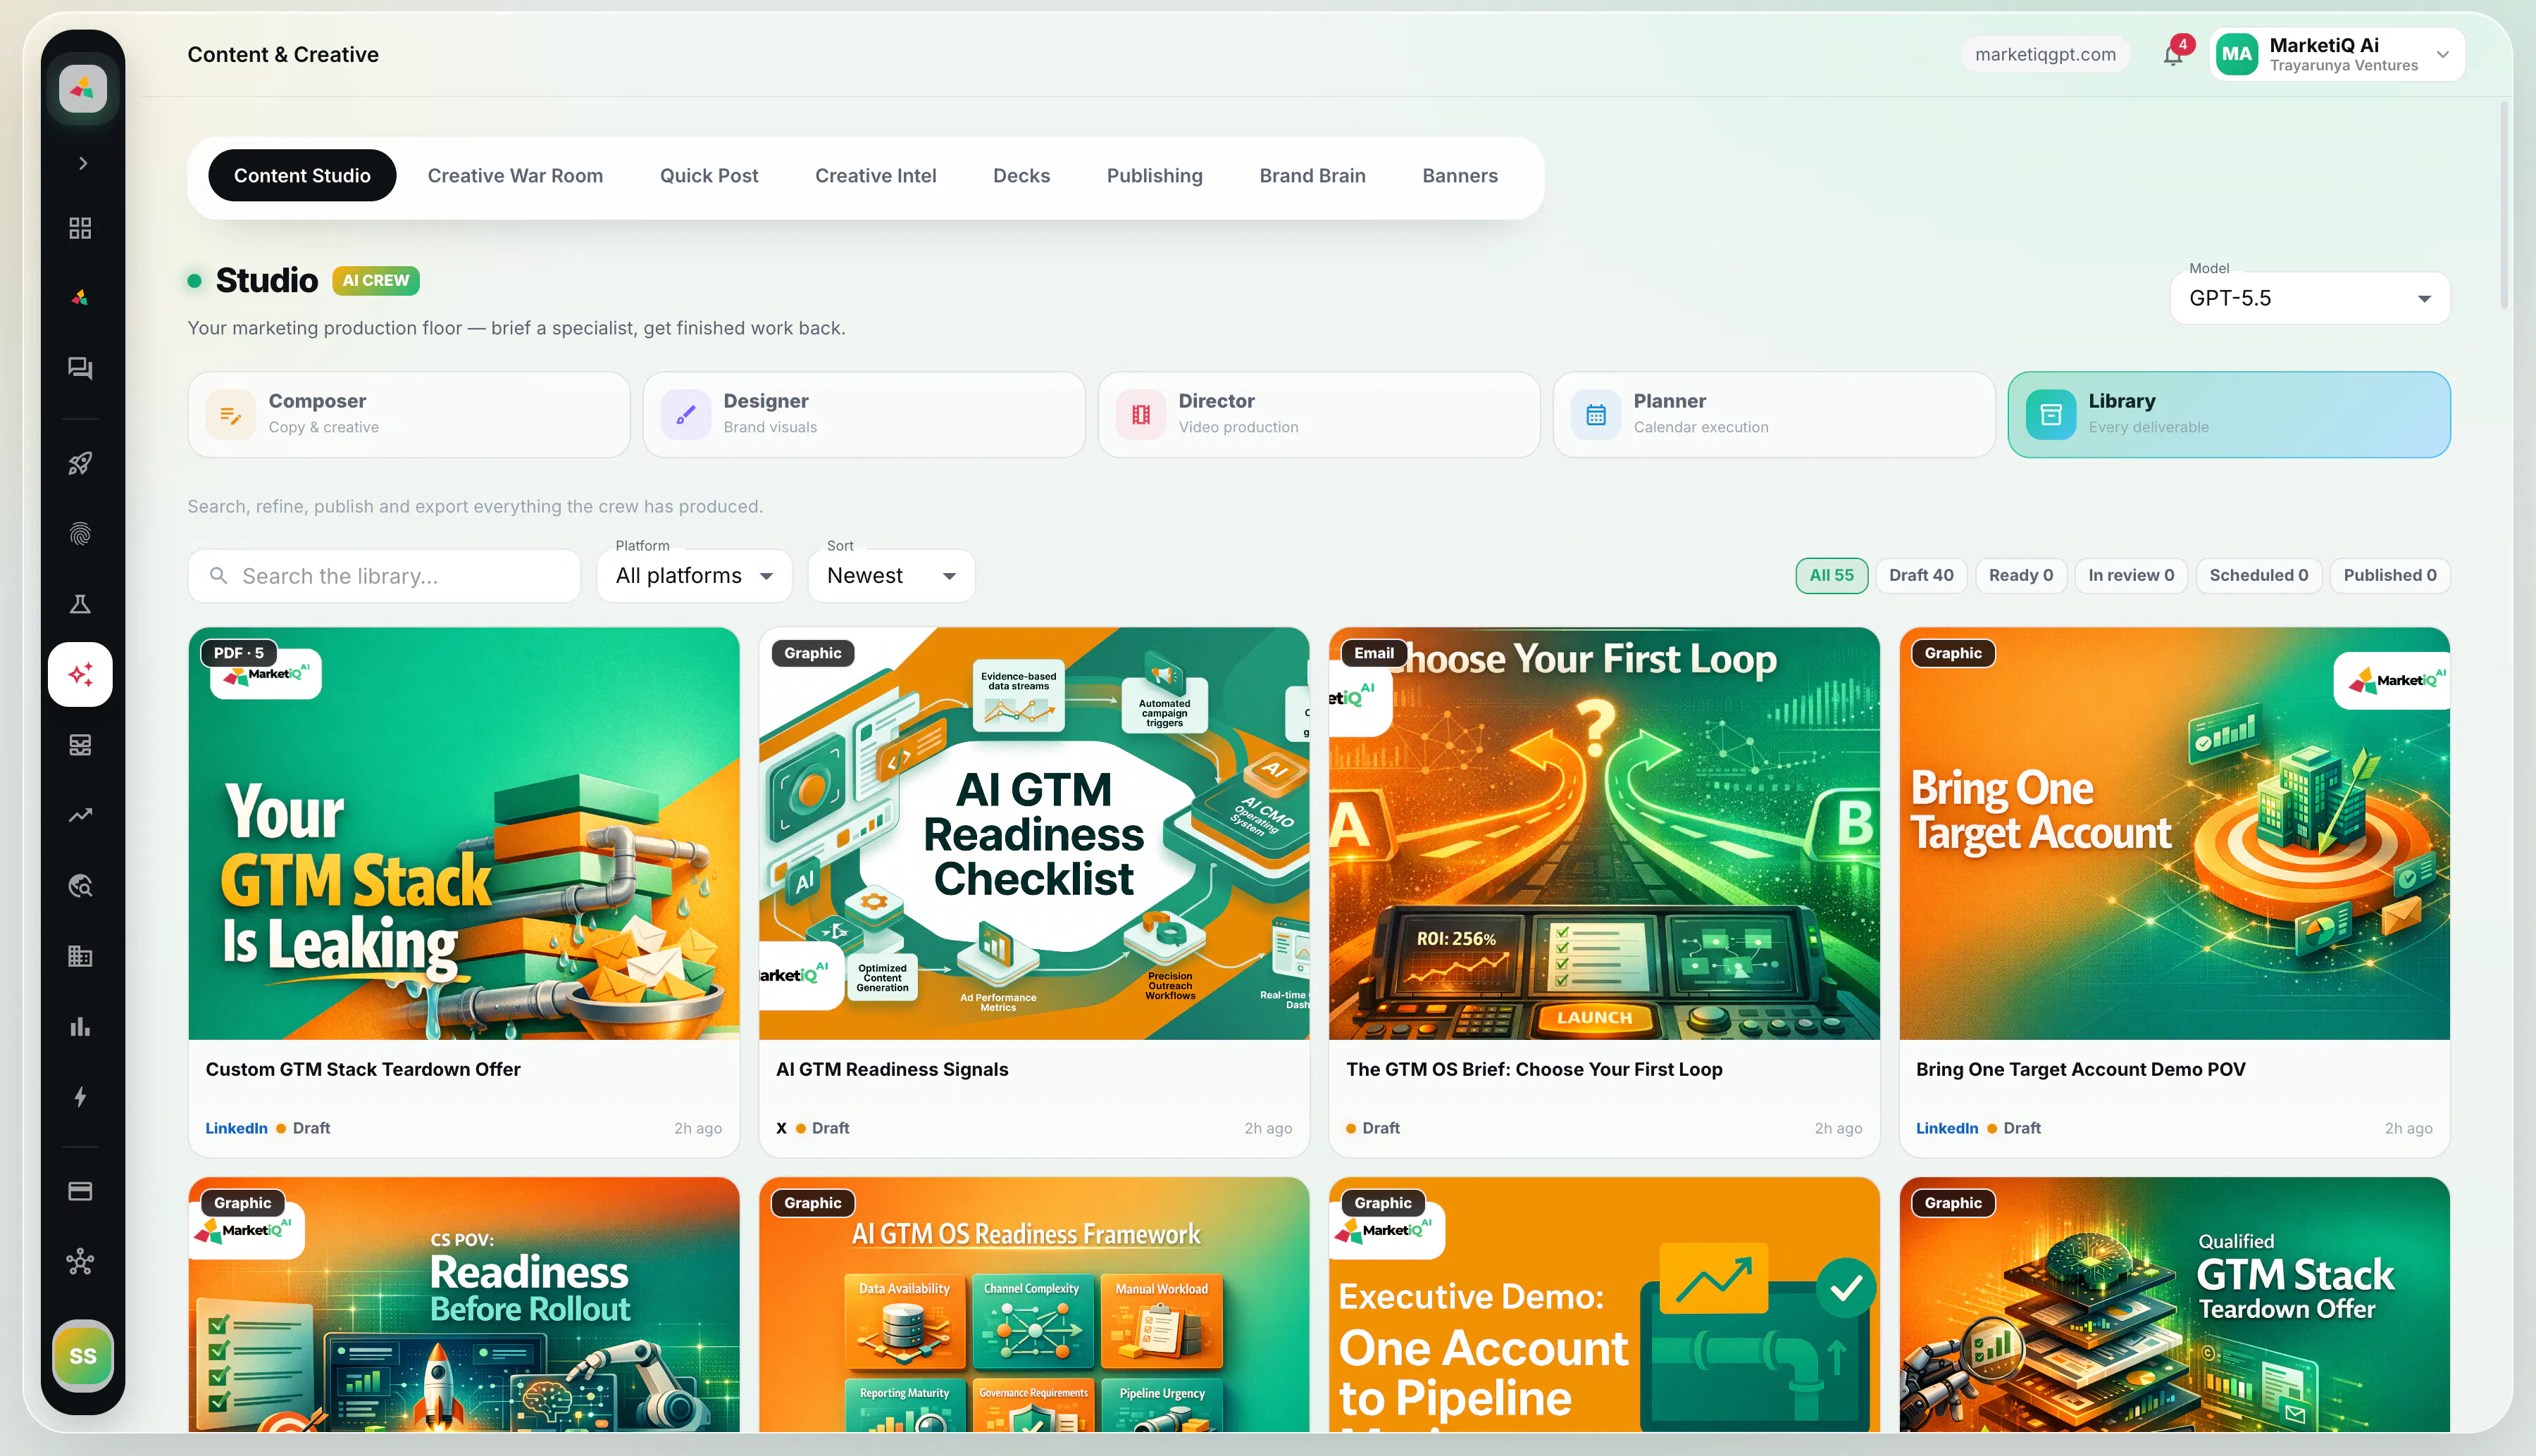Open the globe search icon in sidebar
The width and height of the screenshot is (2536, 1456).
click(80, 886)
